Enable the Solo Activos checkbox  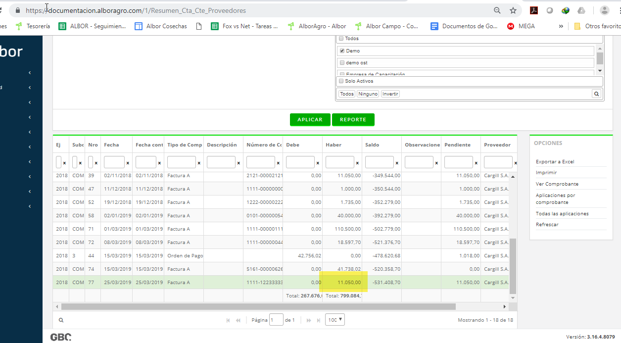click(x=341, y=81)
